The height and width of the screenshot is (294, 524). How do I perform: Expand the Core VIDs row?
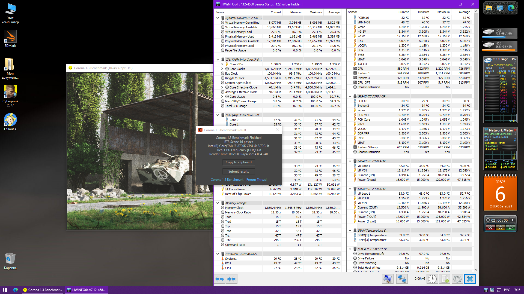tap(222, 65)
